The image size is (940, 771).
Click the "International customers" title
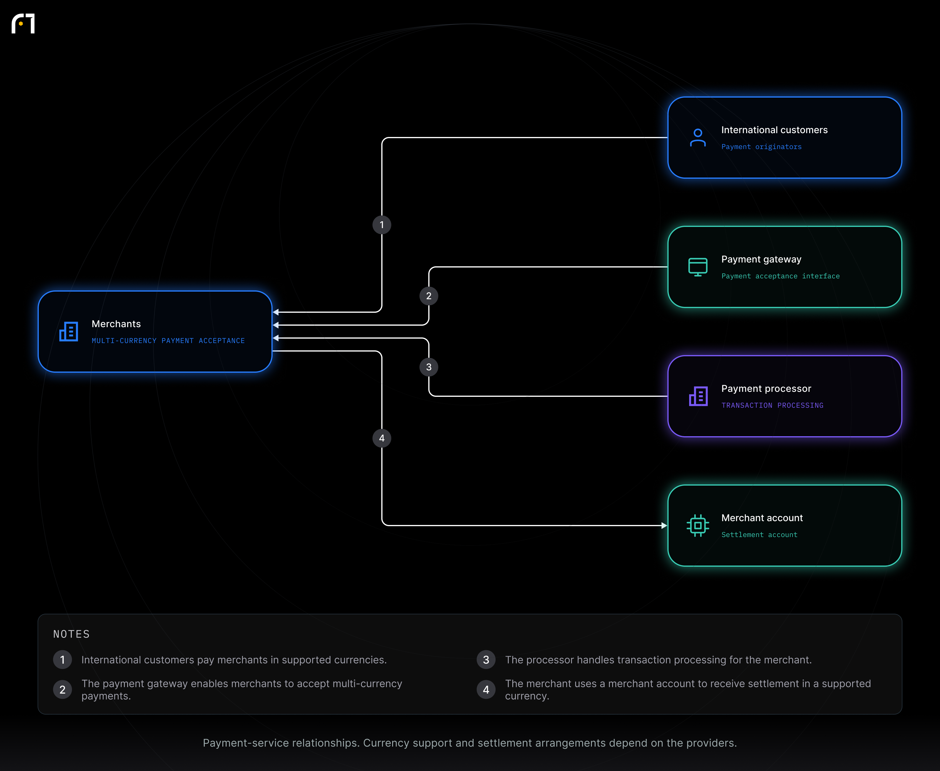coord(774,130)
